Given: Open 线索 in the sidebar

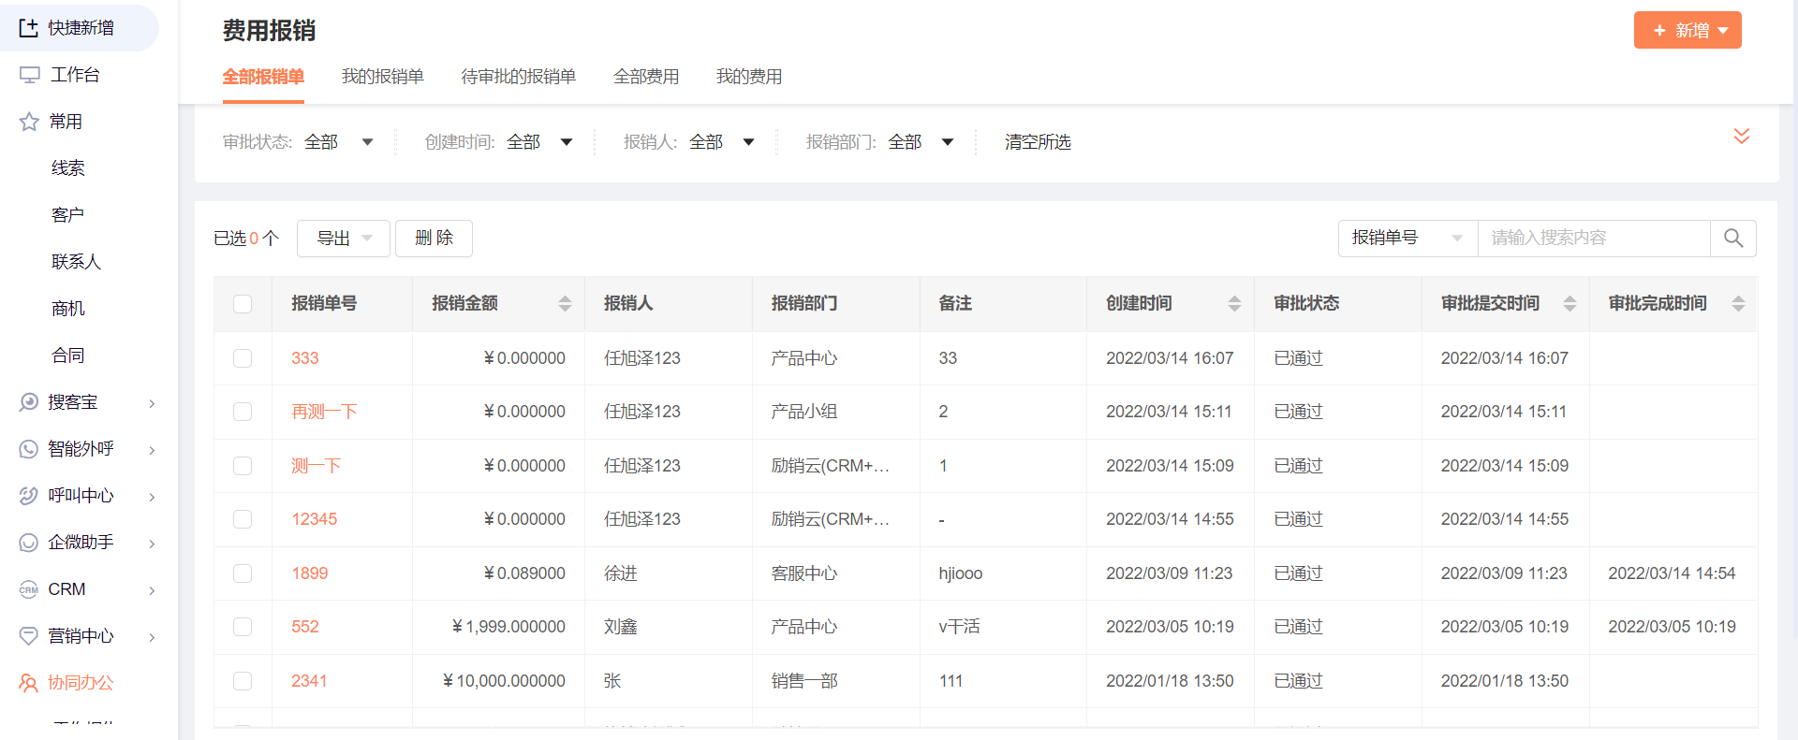Looking at the screenshot, I should pyautogui.click(x=68, y=168).
